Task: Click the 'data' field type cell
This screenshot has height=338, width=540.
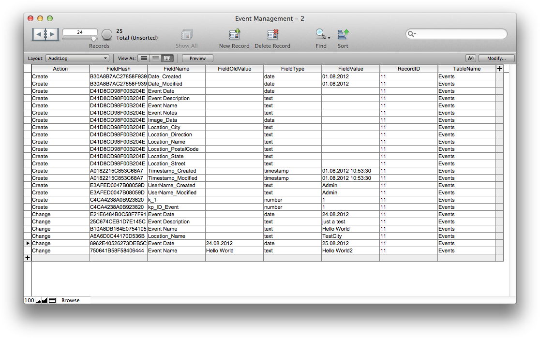Action: 293,120
